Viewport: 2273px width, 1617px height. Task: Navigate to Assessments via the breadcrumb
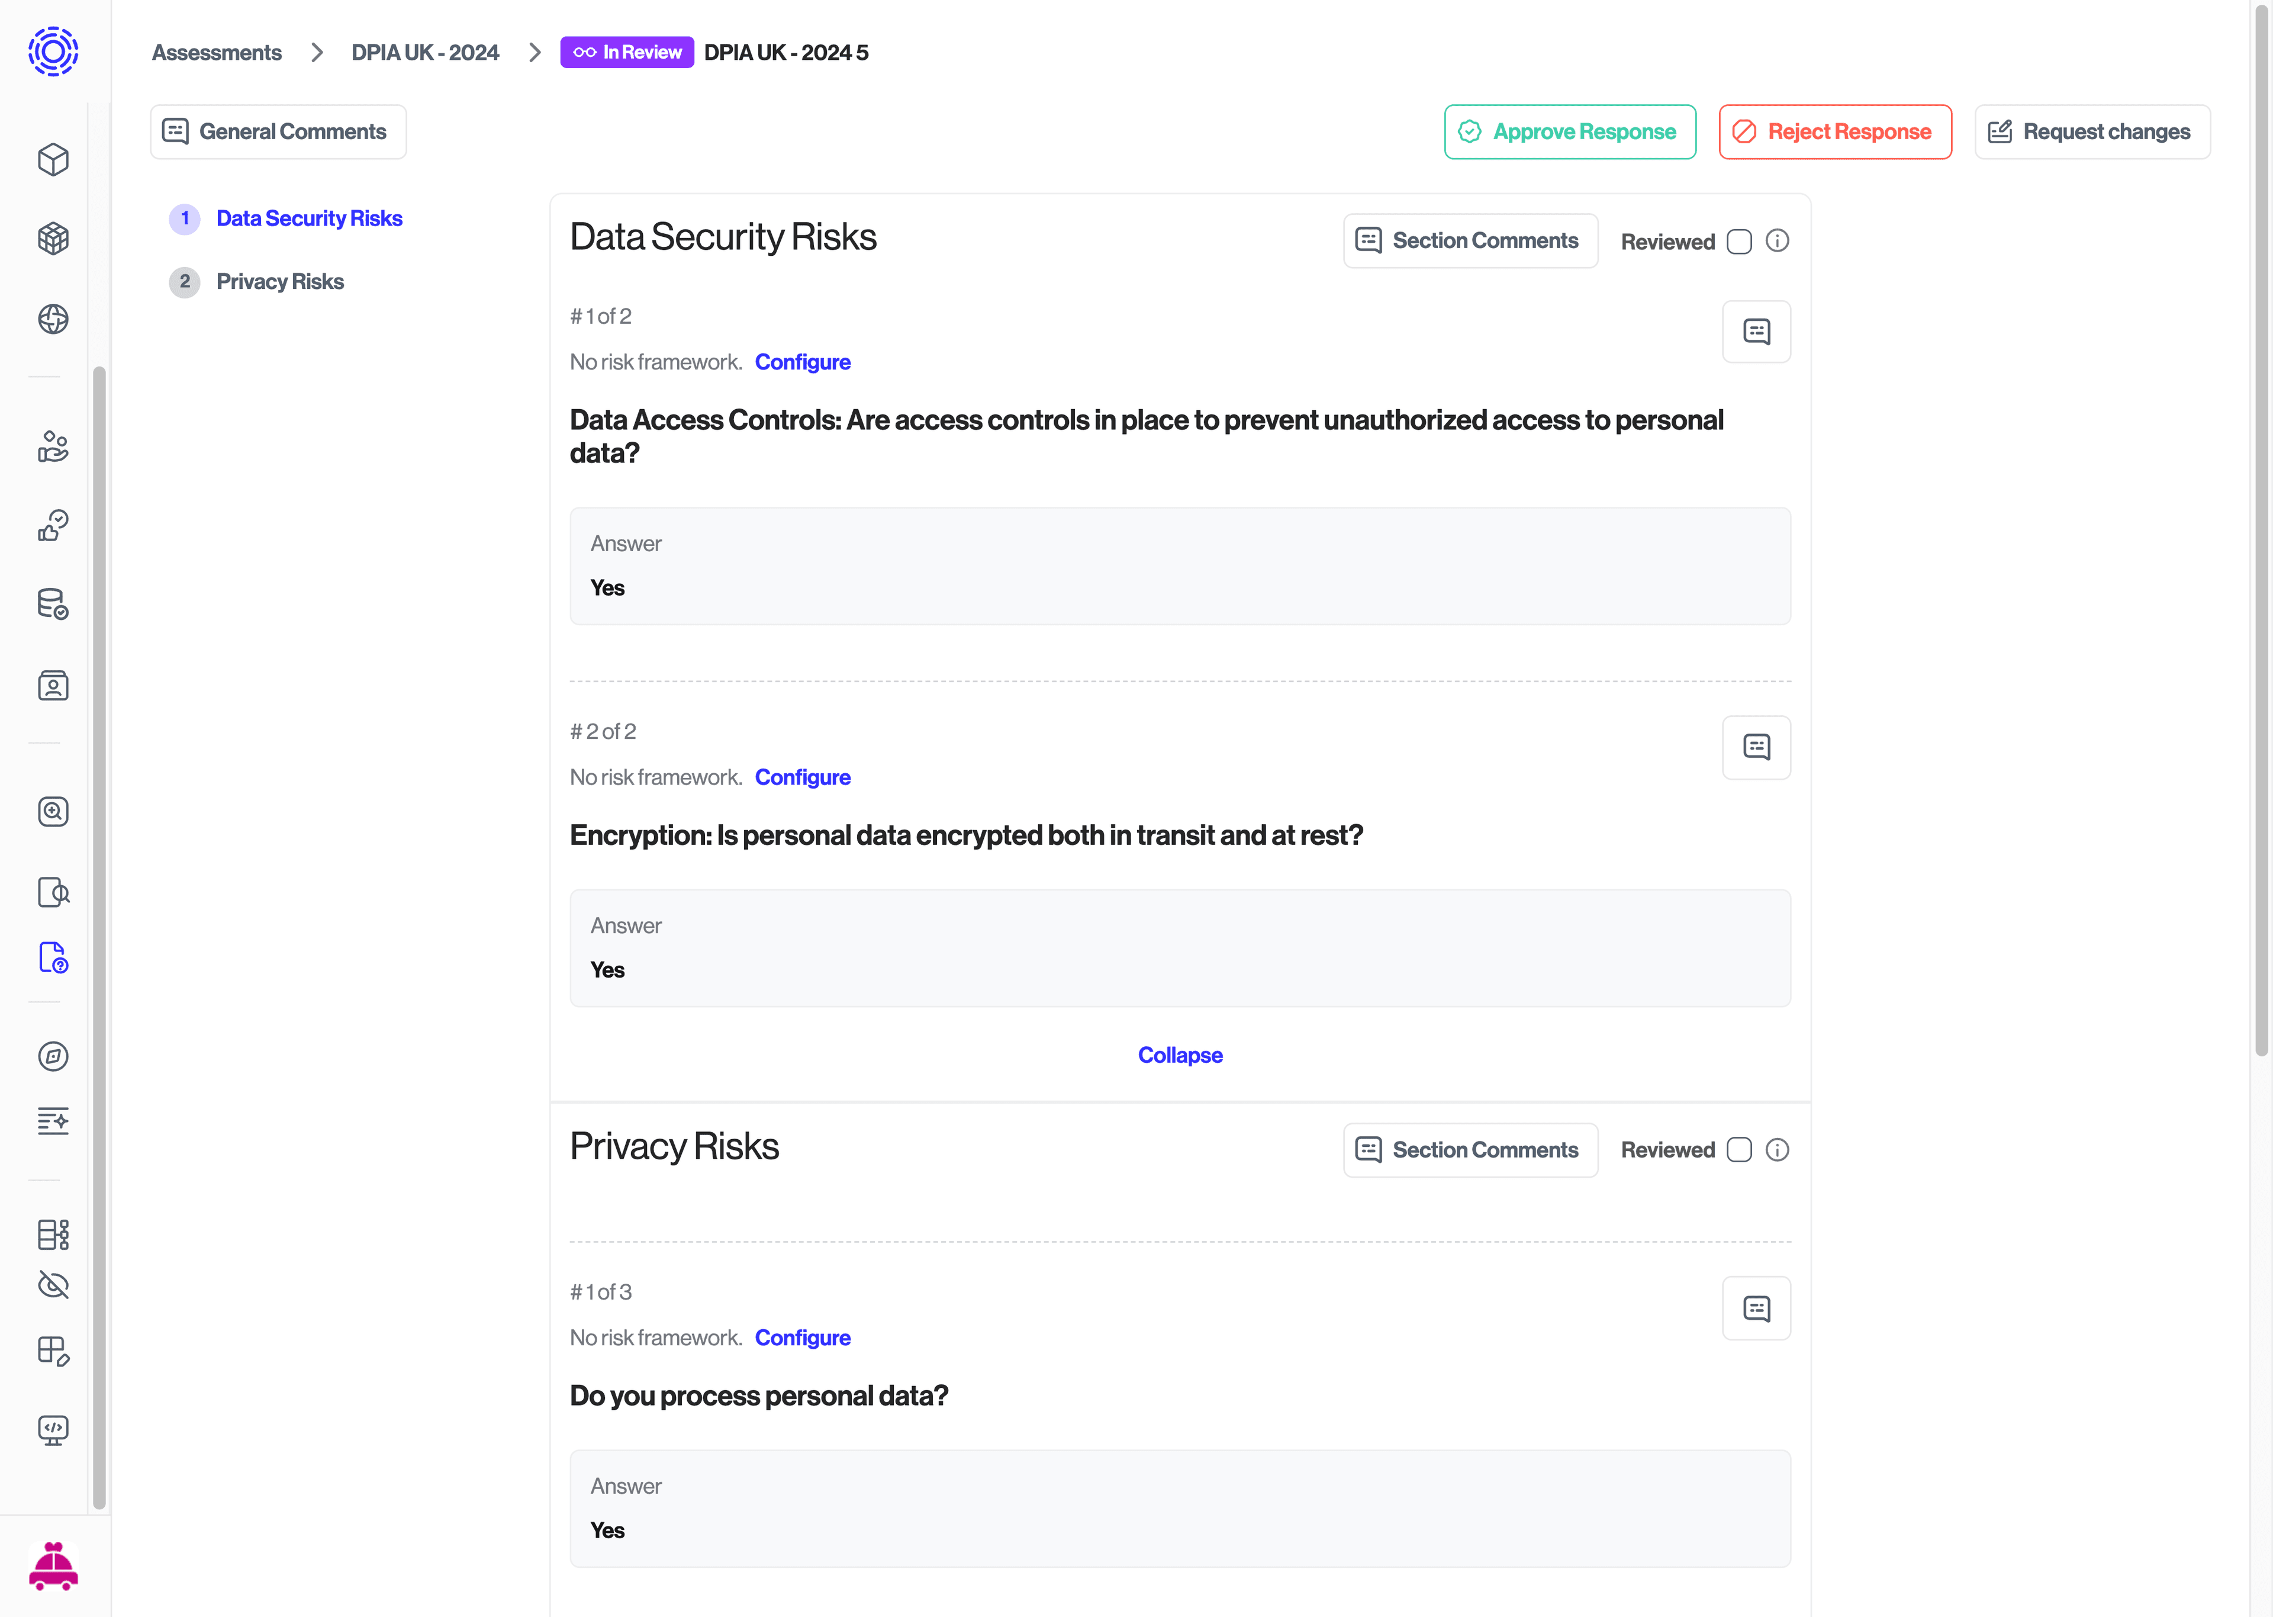217,52
